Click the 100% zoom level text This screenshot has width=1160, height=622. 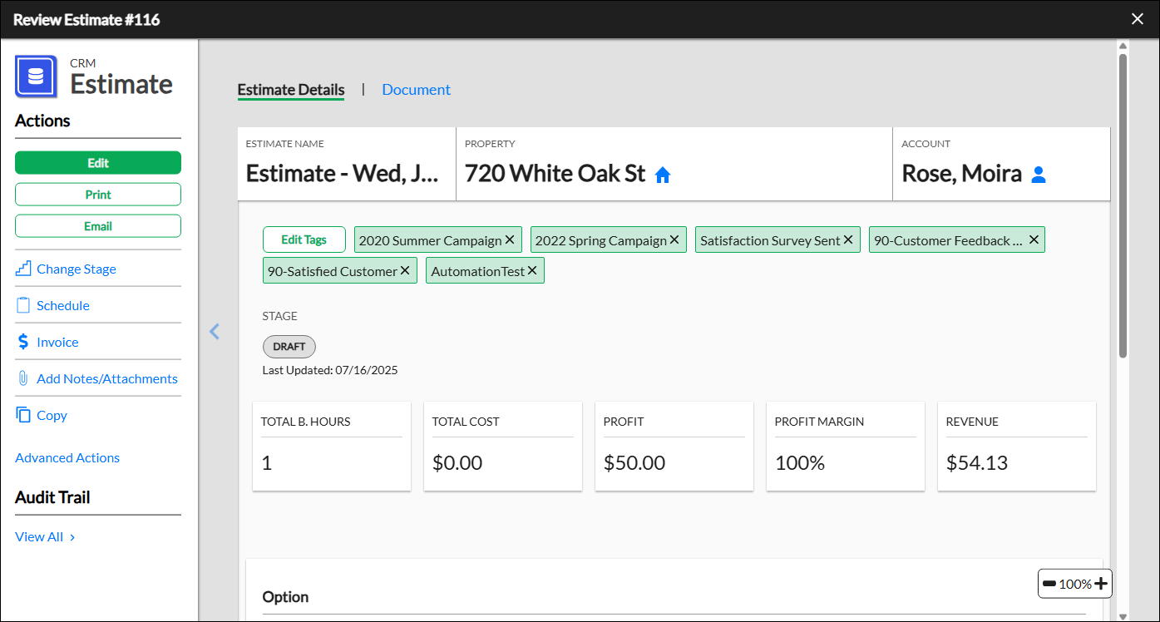(1075, 584)
